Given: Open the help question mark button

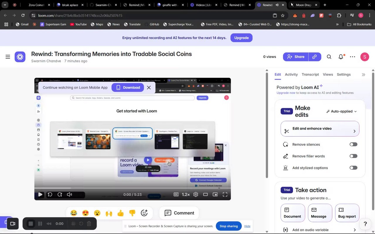Looking at the screenshot, I should point(365,224).
